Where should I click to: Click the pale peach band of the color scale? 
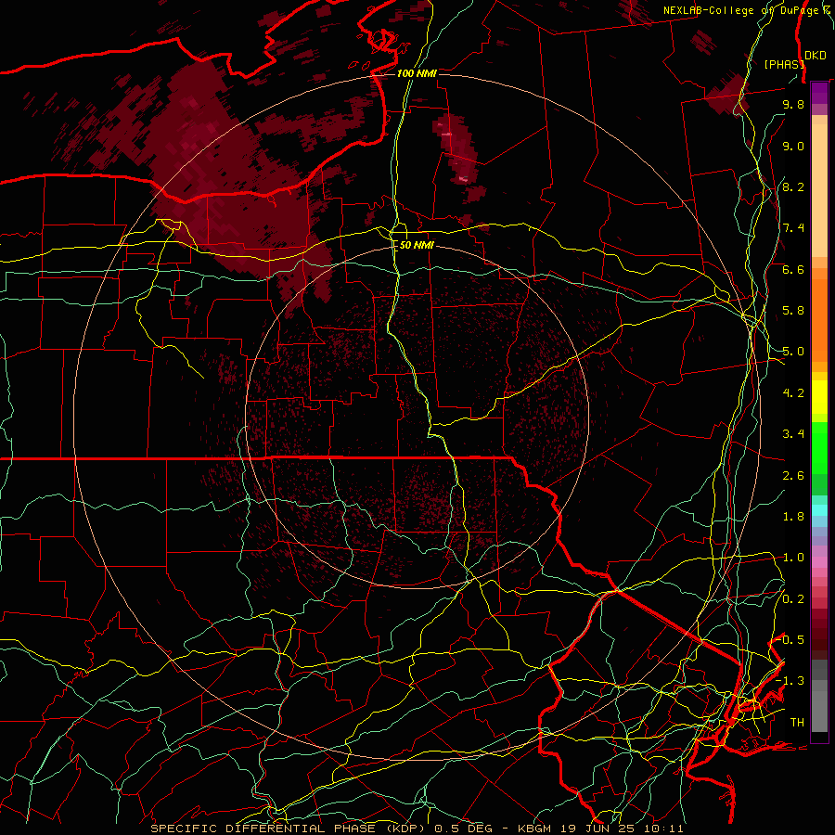coord(819,190)
